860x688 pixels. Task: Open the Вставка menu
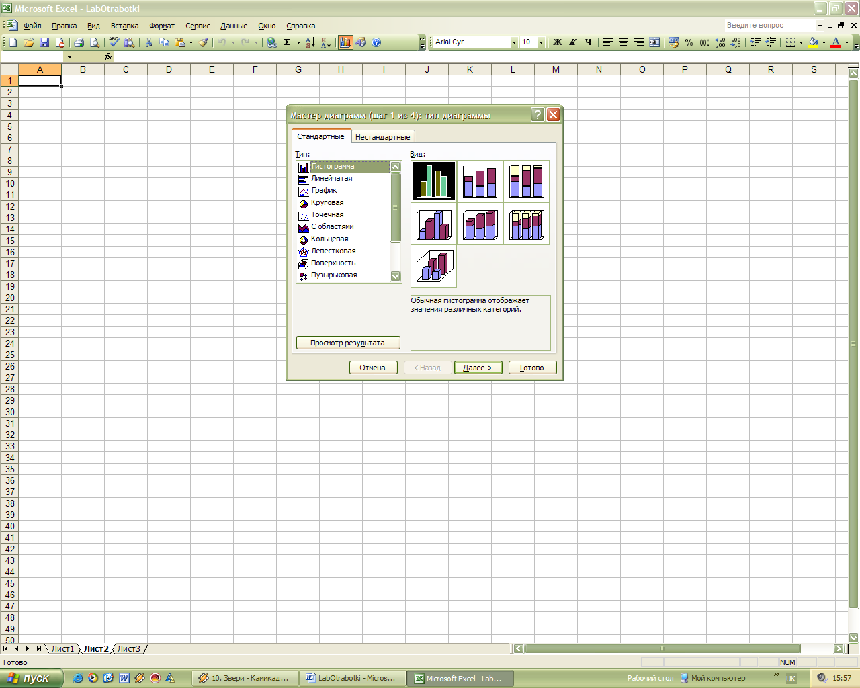124,26
